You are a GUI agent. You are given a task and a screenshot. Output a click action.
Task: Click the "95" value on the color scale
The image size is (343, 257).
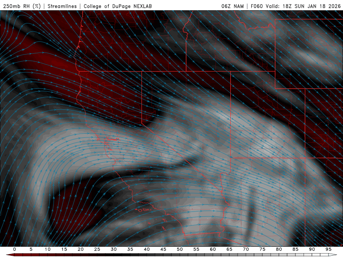328,249
